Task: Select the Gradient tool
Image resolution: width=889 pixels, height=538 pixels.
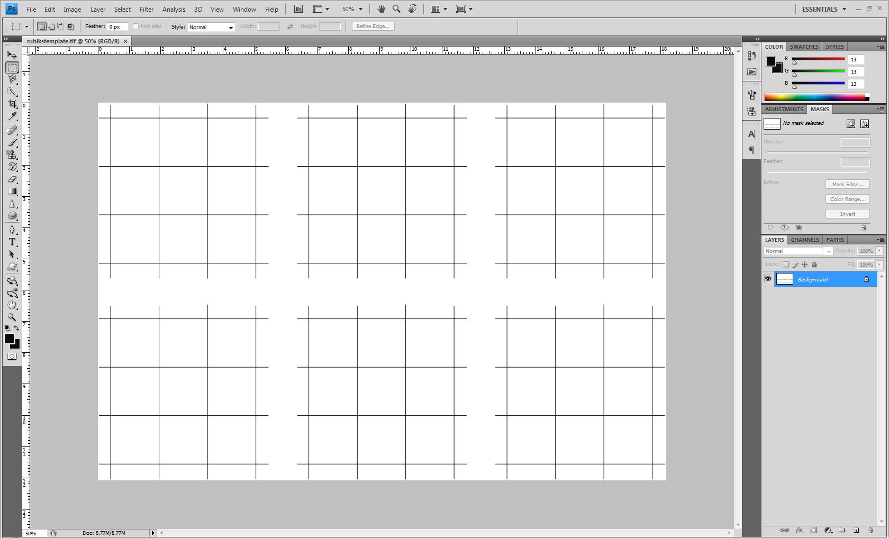Action: tap(12, 192)
